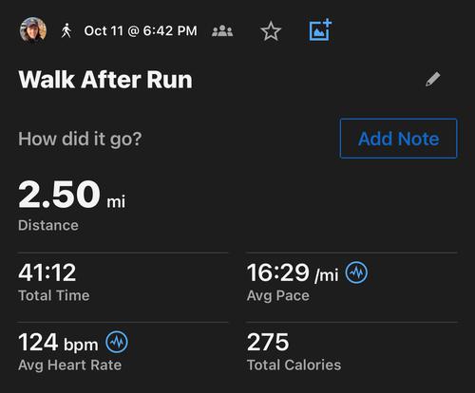
Task: Tap the 16:29 /mi pace value
Action: [293, 272]
